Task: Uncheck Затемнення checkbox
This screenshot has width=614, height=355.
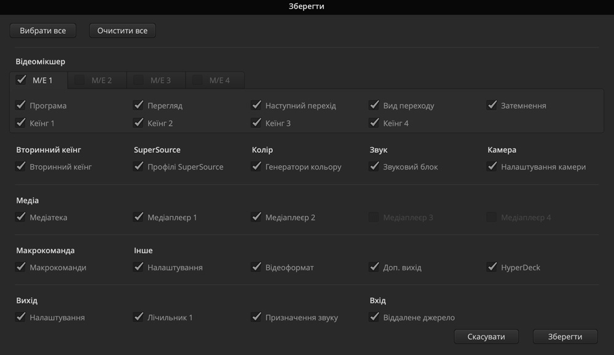Action: tap(492, 105)
